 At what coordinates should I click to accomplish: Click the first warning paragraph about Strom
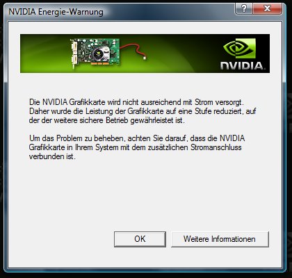coord(143,111)
